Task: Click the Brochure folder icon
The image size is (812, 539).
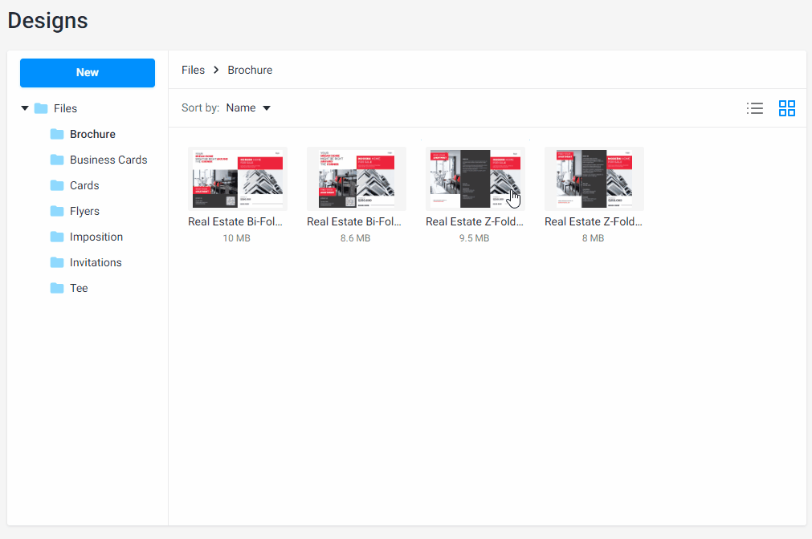Action: tap(57, 134)
